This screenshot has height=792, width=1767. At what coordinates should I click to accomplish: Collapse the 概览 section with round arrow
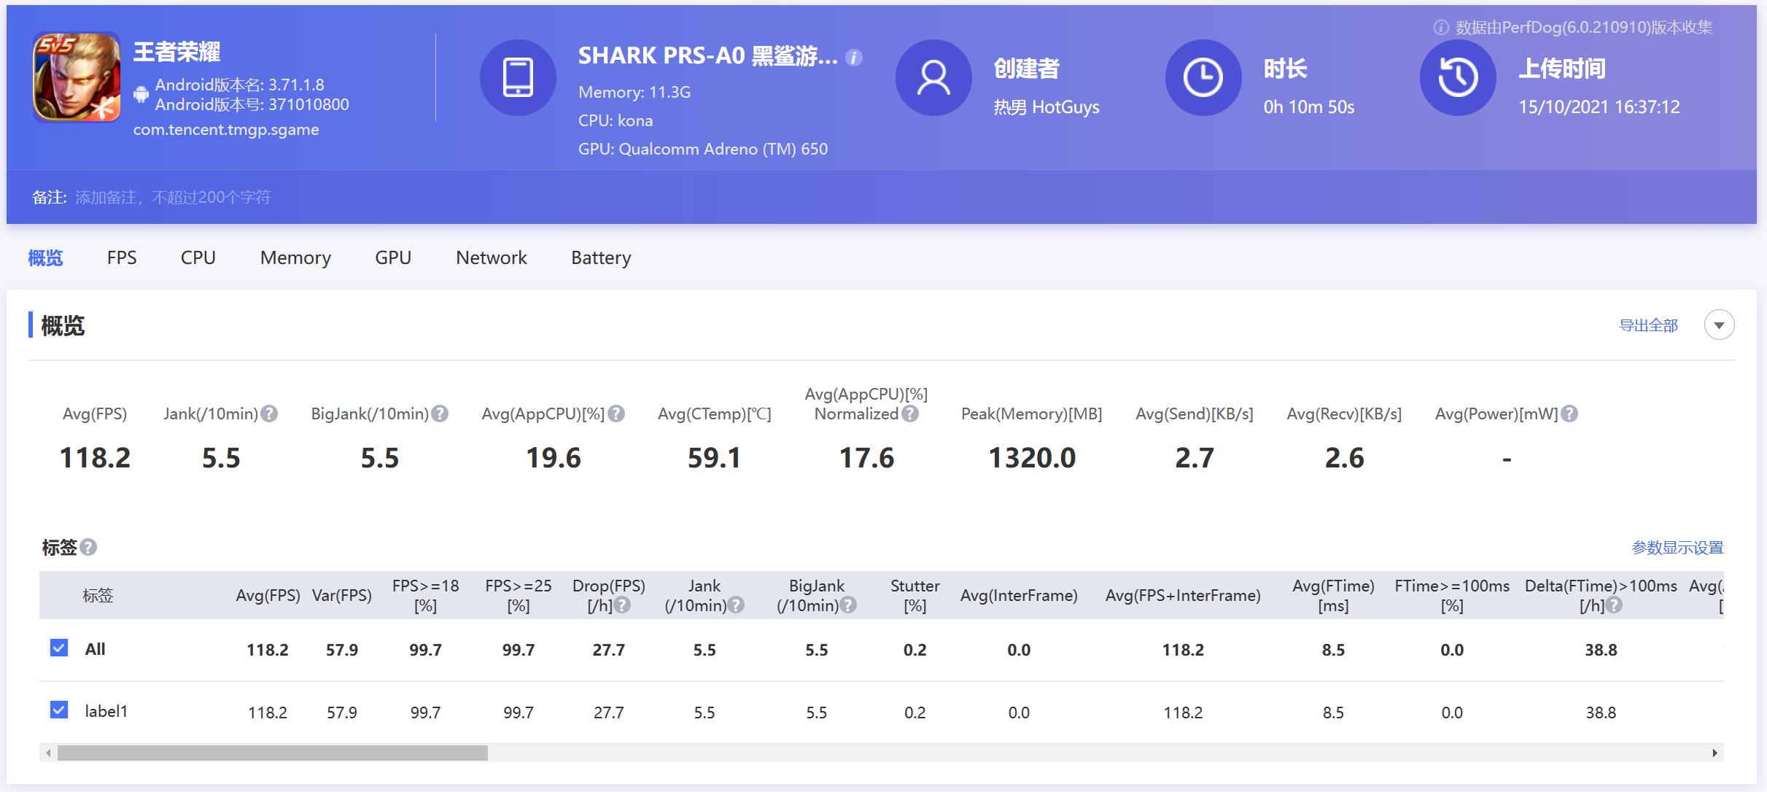(x=1719, y=325)
